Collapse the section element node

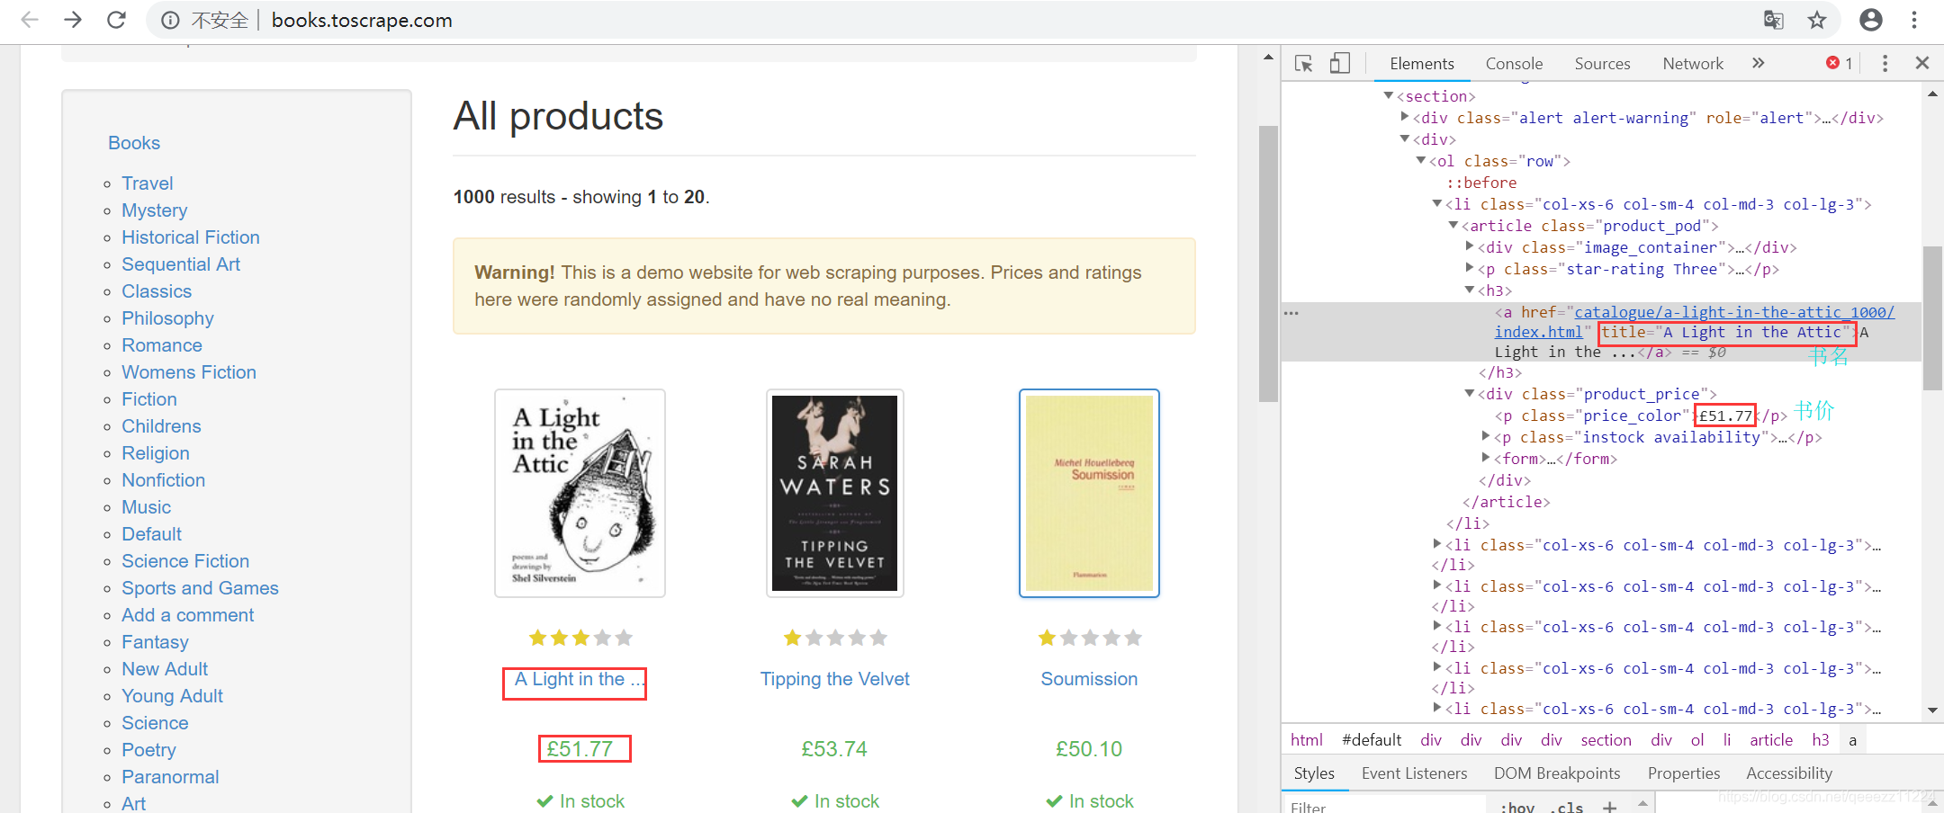point(1389,95)
